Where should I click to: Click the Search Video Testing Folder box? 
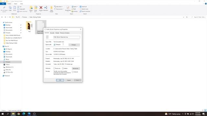tap(198, 17)
